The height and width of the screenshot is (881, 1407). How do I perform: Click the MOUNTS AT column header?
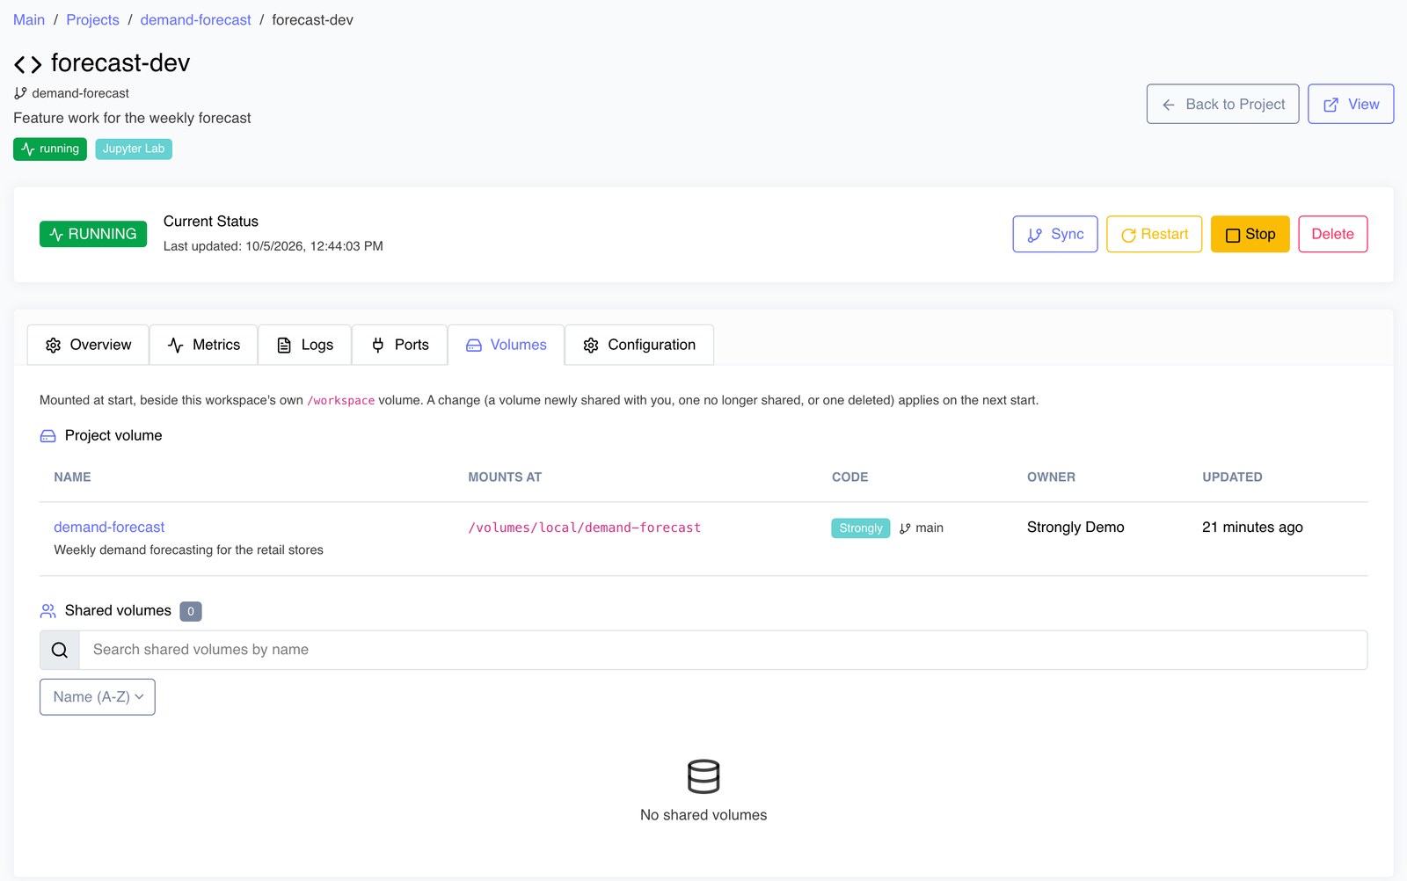505,477
